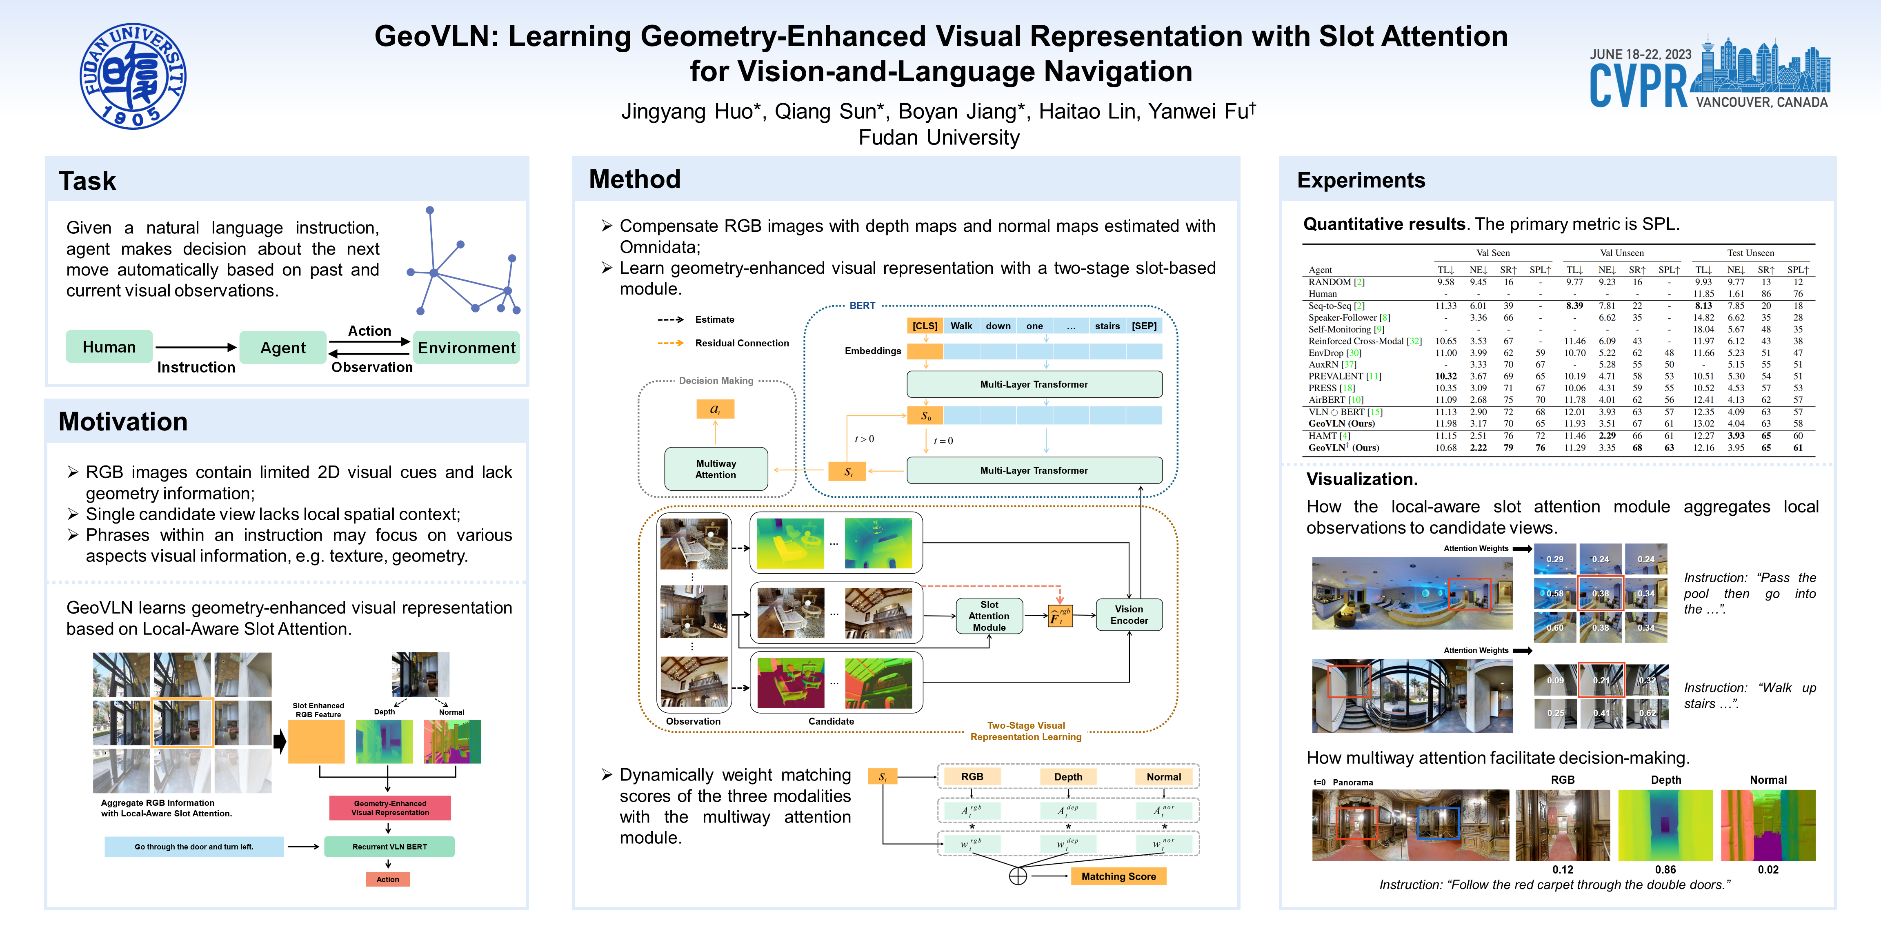Click the orange Residual Connection arrow legend
Screen dimensions: 1881x940
[670, 343]
